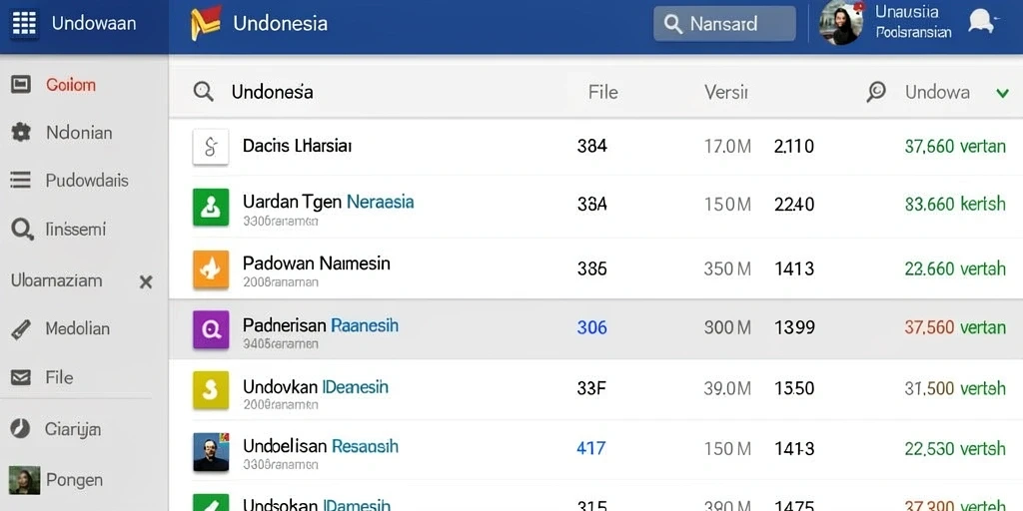This screenshot has width=1023, height=511.
Task: Open the Raanesih link
Action: click(x=365, y=324)
